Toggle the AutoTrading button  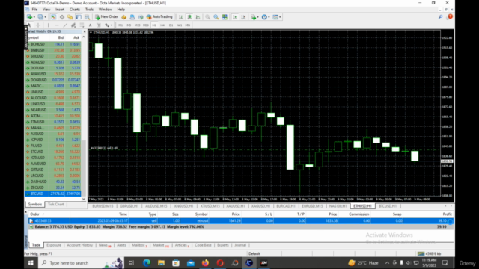159,16
